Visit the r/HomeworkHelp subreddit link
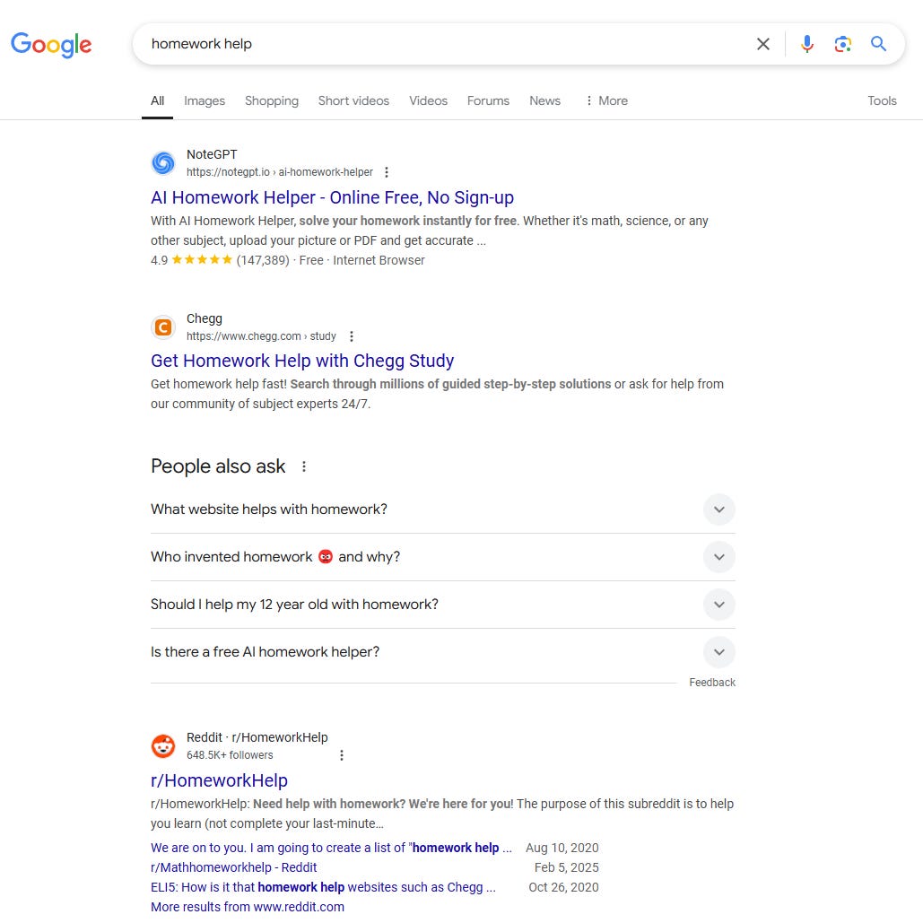Screen dimensions: 923x923 pyautogui.click(x=219, y=780)
